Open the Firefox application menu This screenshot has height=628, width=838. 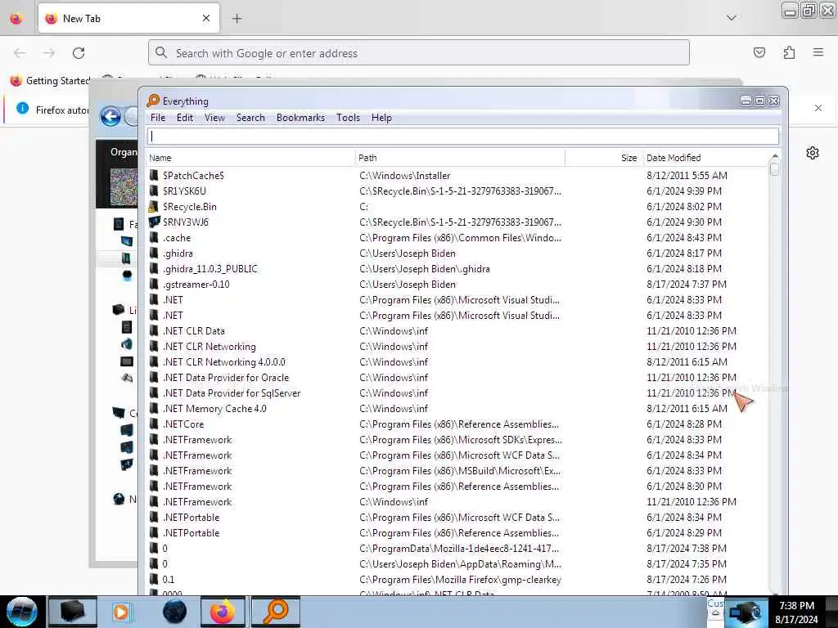[818, 52]
